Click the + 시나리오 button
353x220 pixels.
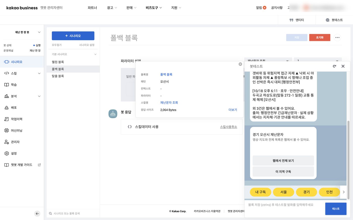click(x=73, y=36)
